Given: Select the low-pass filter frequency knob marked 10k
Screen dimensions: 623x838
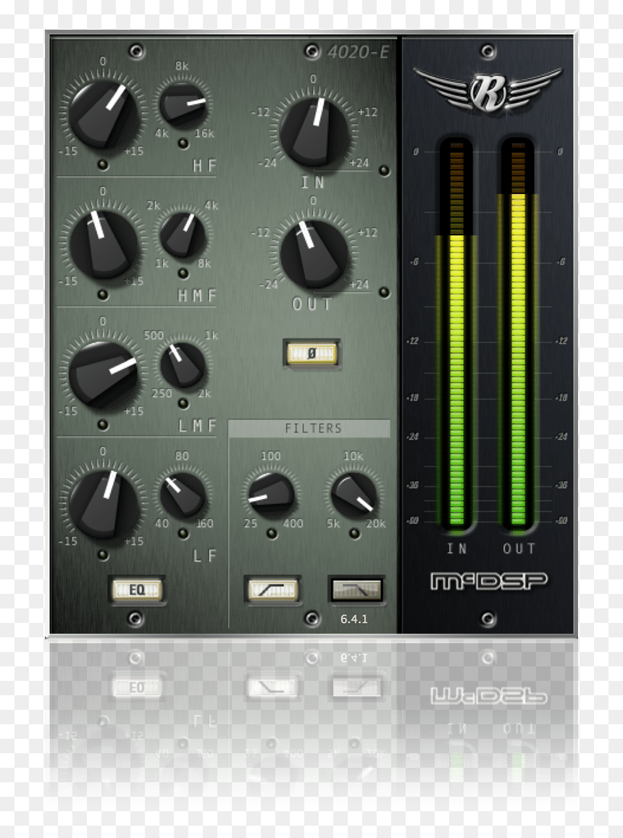Looking at the screenshot, I should click(354, 495).
